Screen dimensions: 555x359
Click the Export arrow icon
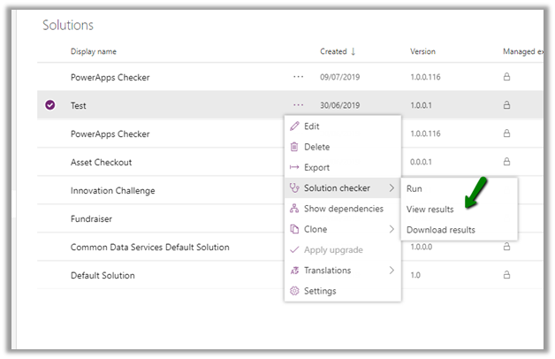coord(295,167)
